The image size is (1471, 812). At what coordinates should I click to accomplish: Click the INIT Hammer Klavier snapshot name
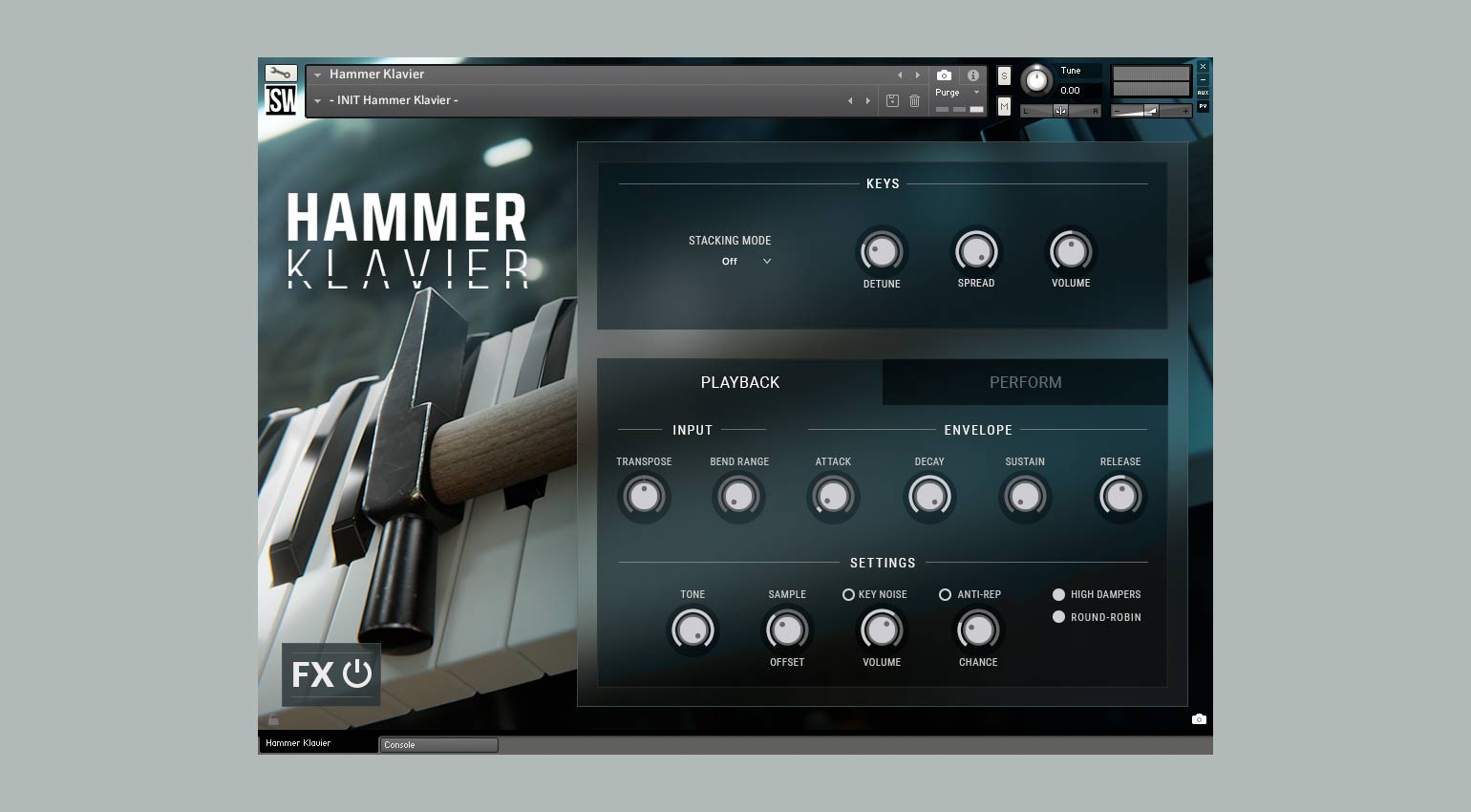394,100
